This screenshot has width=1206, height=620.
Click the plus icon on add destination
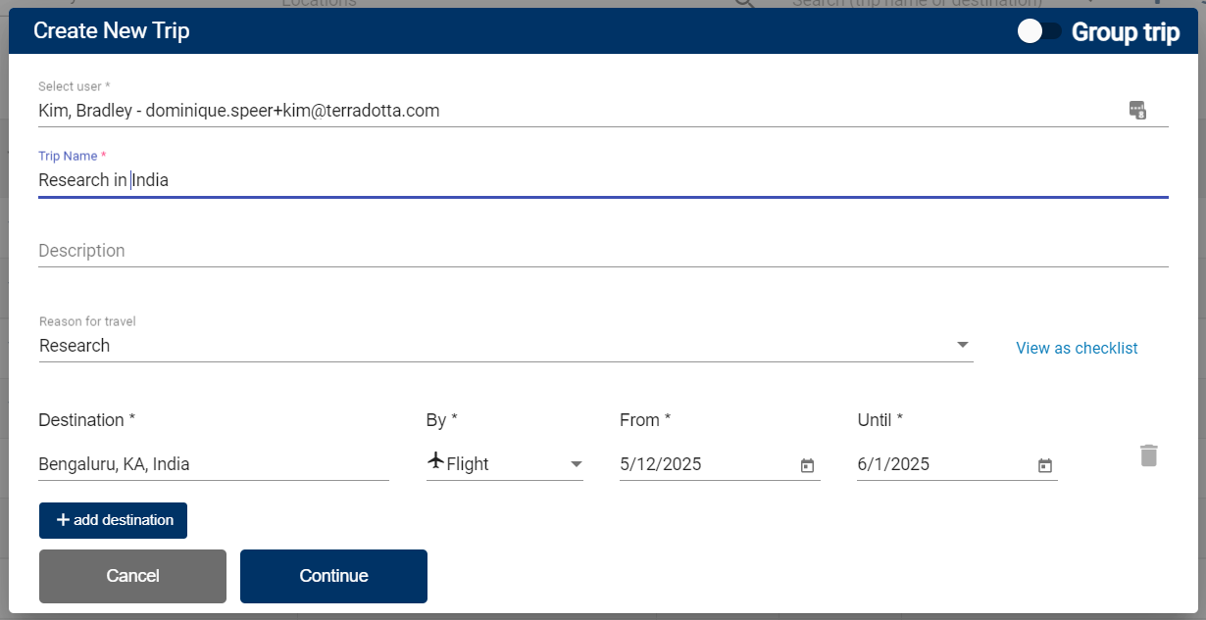click(63, 520)
